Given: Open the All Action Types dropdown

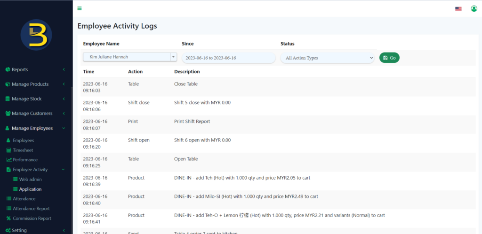Looking at the screenshot, I should tap(327, 58).
